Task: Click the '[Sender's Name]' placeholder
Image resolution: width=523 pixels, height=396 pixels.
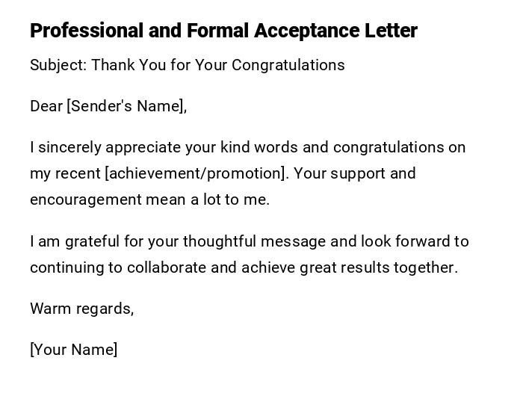Action: [125, 106]
